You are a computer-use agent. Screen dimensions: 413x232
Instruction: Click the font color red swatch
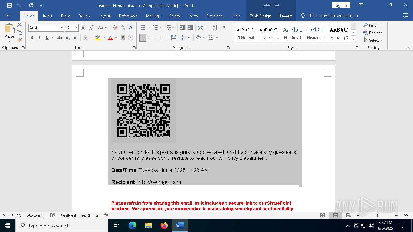pos(110,38)
